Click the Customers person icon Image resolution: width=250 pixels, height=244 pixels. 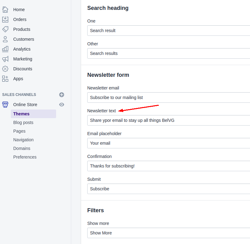point(5,39)
